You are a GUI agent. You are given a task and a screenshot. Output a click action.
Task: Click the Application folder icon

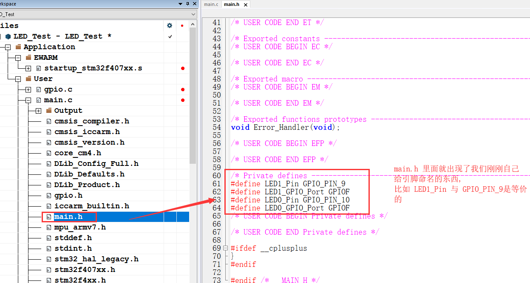[x=18, y=47]
